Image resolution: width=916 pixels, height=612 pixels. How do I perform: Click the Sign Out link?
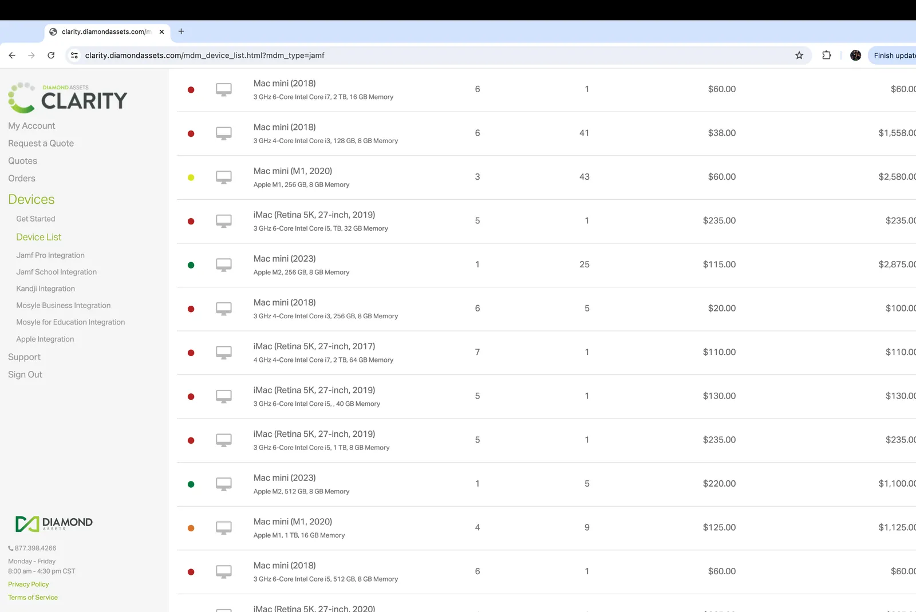[x=25, y=374]
